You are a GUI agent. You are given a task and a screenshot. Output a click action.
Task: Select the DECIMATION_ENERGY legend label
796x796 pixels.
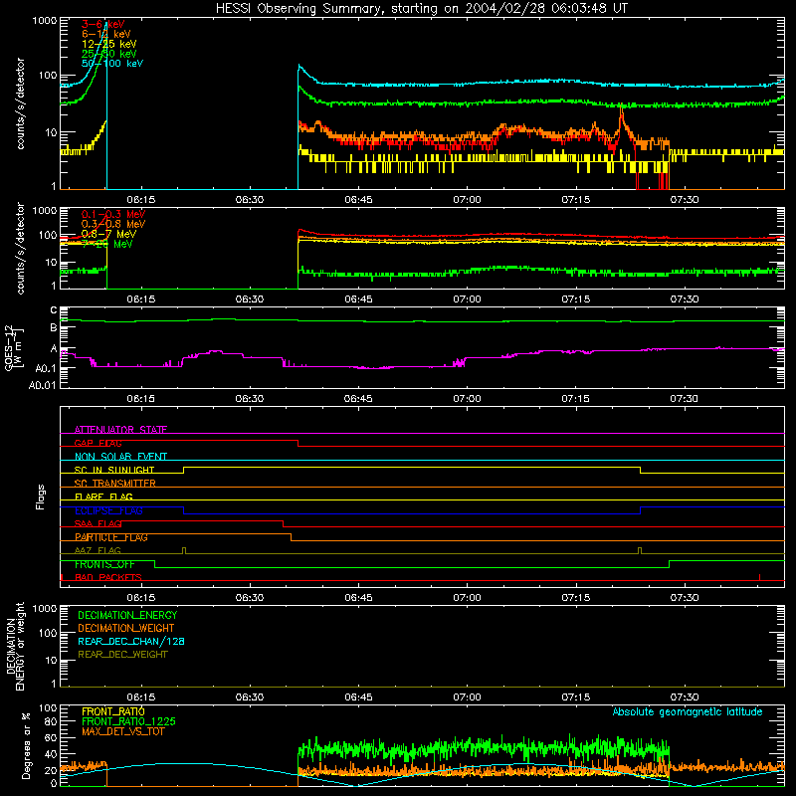[x=127, y=615]
